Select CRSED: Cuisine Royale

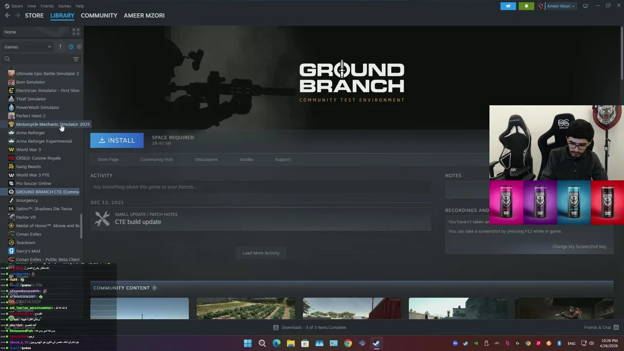point(39,158)
